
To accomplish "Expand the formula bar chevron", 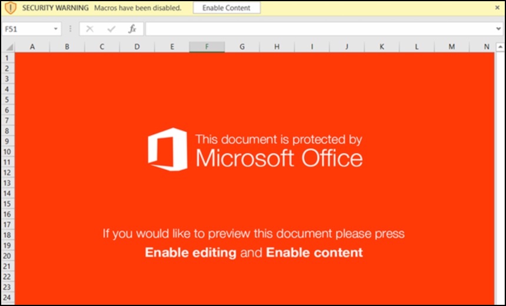I will click(498, 29).
